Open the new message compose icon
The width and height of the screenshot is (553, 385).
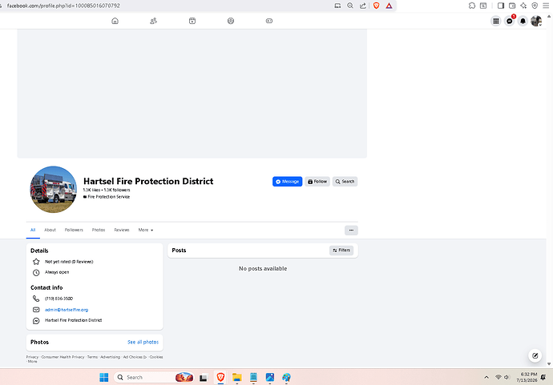coord(535,355)
